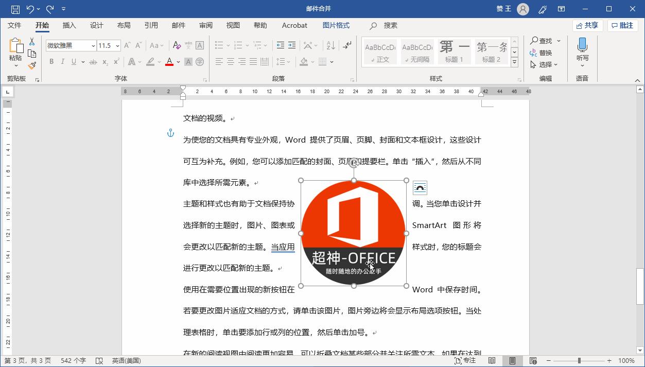
Task: Toggle bold formatting in the font group
Action: point(51,61)
